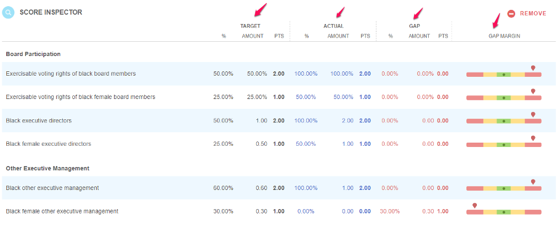Select the Black other executive management row label

[52, 188]
